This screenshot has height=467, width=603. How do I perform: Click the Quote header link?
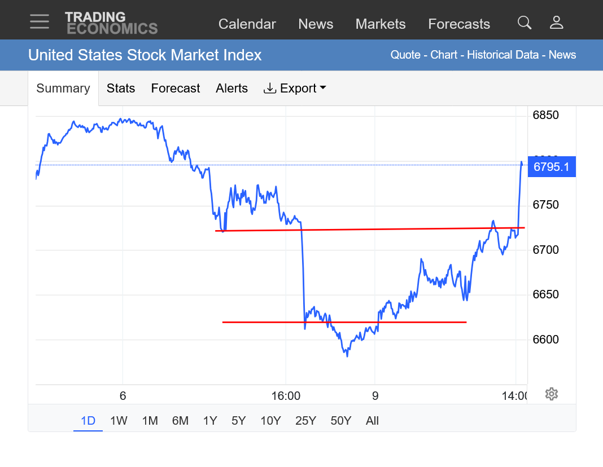tap(405, 55)
